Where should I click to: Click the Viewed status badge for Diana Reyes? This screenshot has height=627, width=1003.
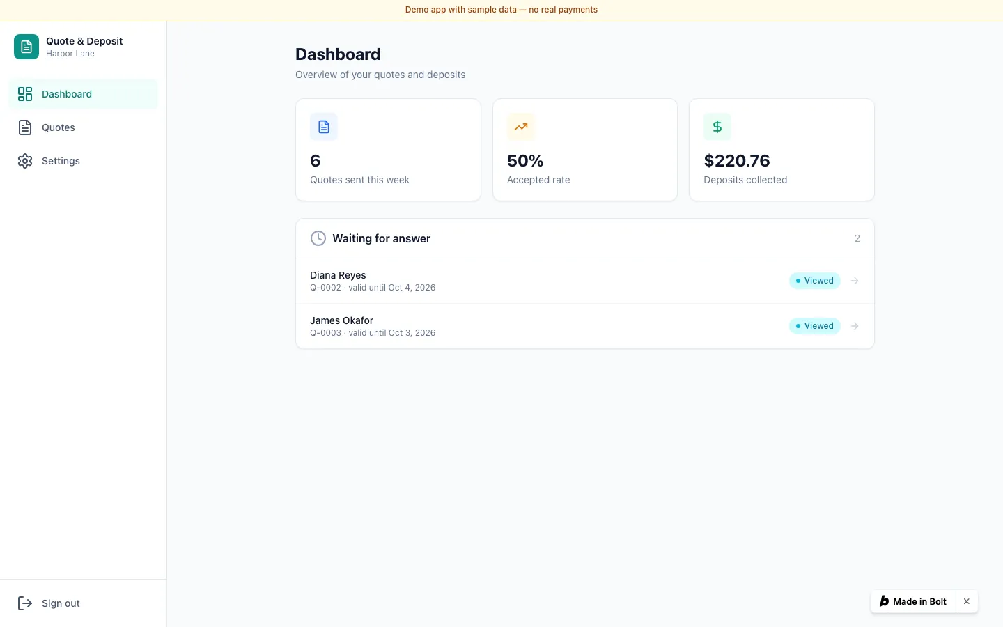pyautogui.click(x=815, y=281)
